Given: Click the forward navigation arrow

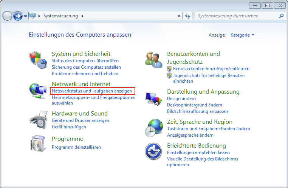Looking at the screenshot, I should (x=18, y=16).
